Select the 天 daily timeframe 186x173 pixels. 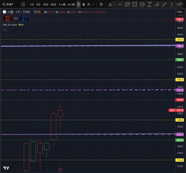pos(78,5)
